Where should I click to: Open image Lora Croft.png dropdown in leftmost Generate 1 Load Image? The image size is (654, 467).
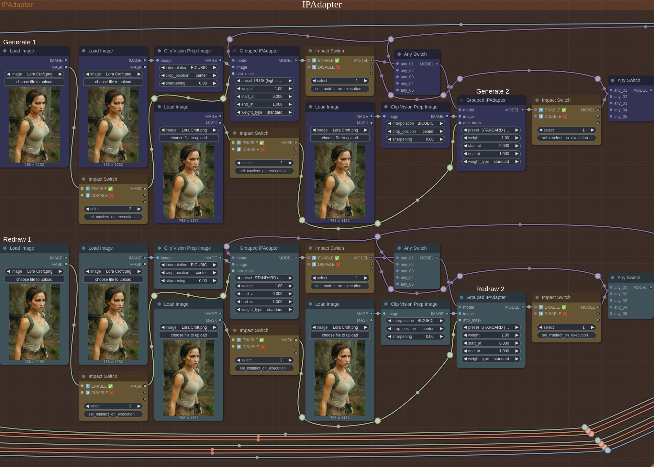[x=34, y=74]
